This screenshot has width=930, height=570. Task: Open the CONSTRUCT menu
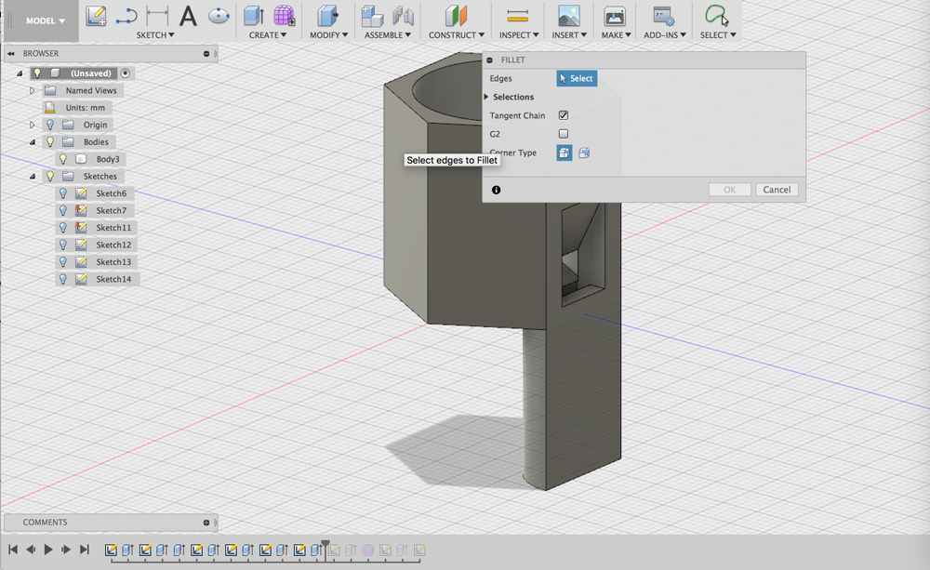pyautogui.click(x=457, y=35)
